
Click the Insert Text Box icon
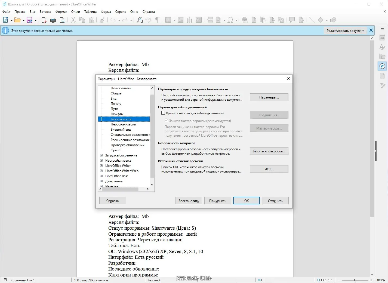click(199, 20)
